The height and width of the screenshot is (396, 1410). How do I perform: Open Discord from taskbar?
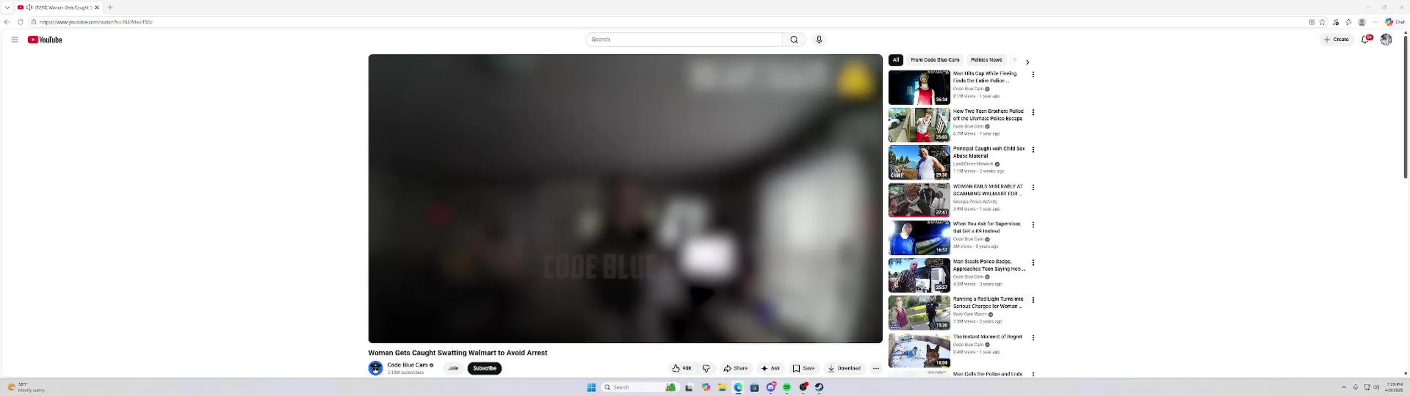[771, 387]
